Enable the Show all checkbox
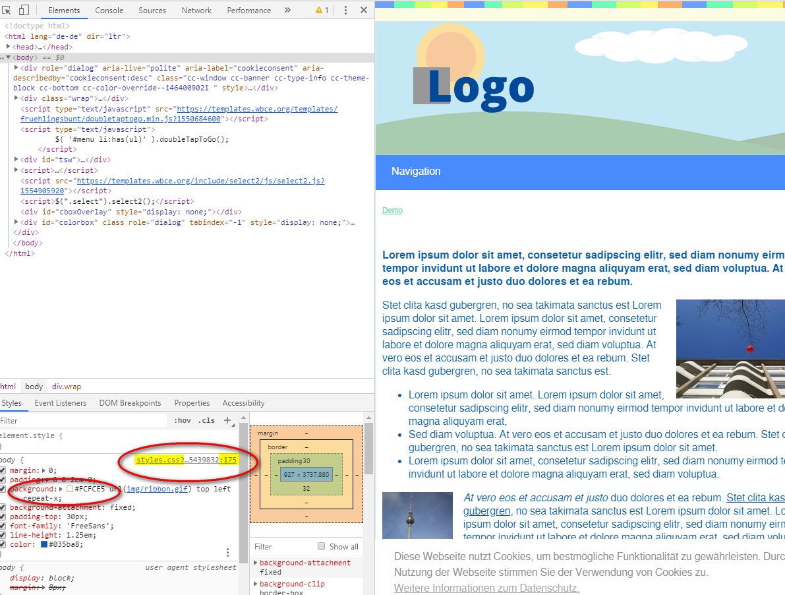Image resolution: width=785 pixels, height=595 pixels. [x=322, y=546]
